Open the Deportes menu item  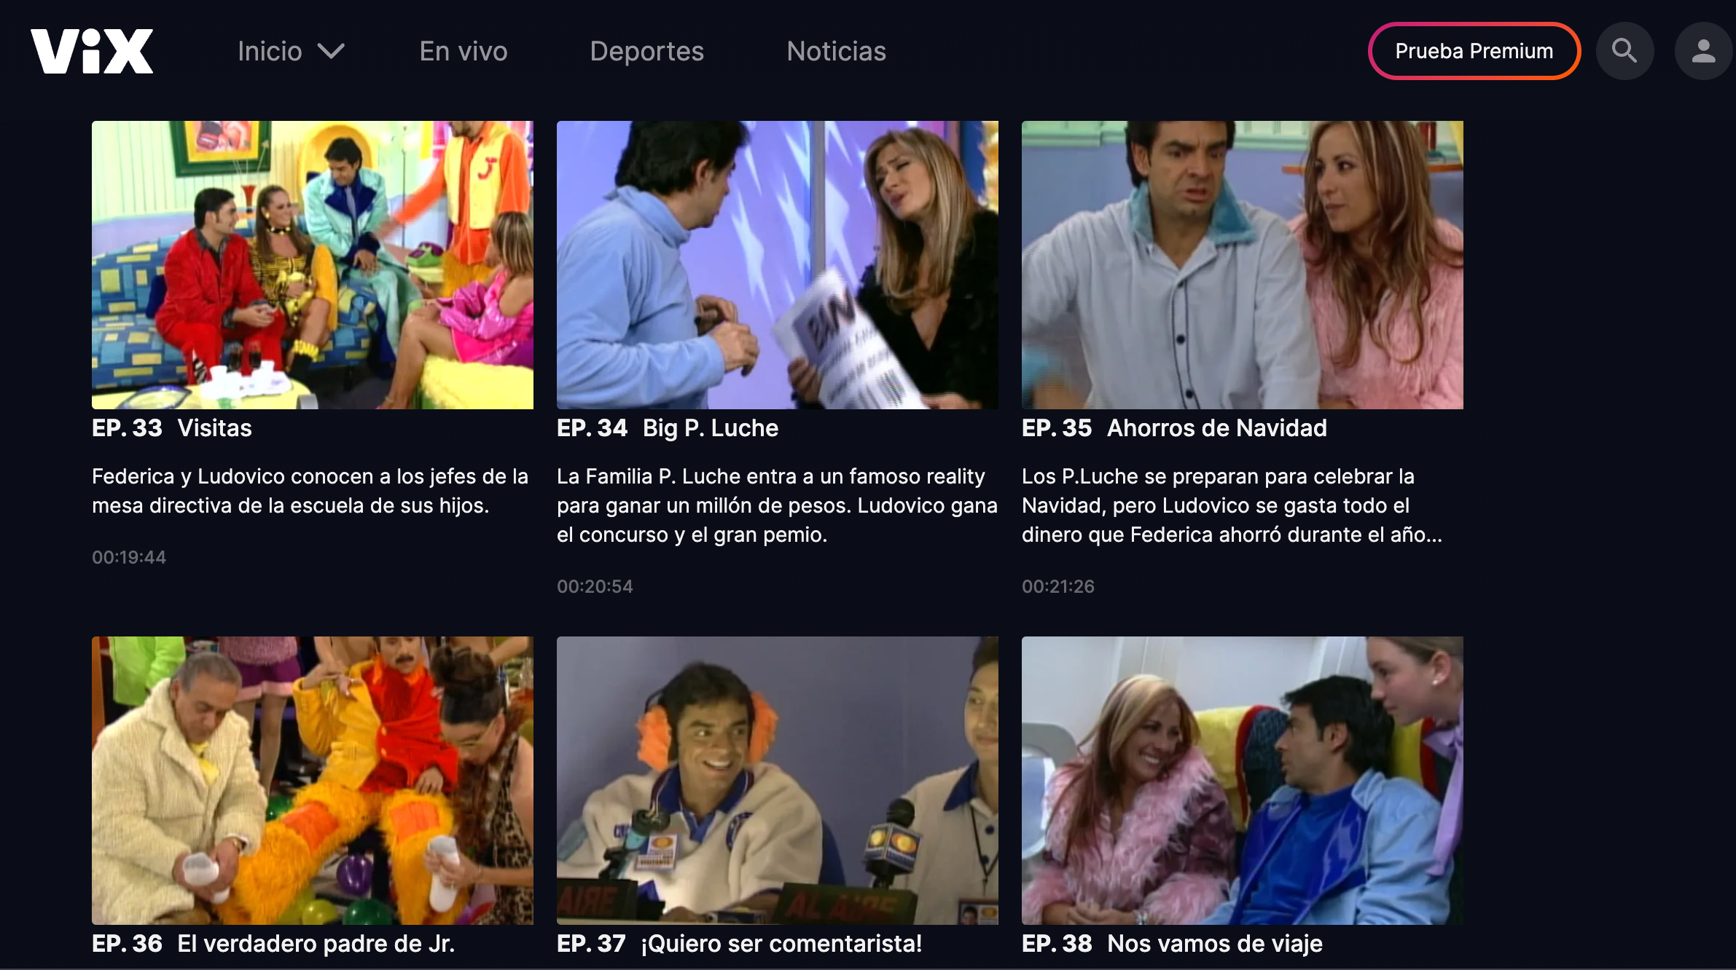pos(646,51)
